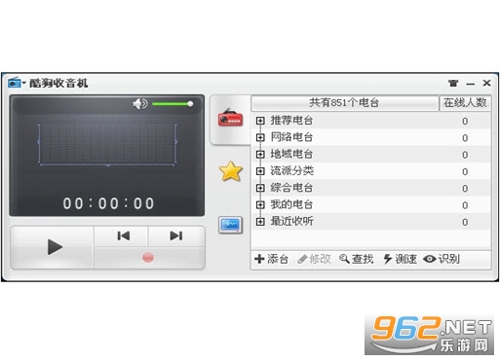Start recording with the red button
This screenshot has width=500, height=361.
point(148,258)
